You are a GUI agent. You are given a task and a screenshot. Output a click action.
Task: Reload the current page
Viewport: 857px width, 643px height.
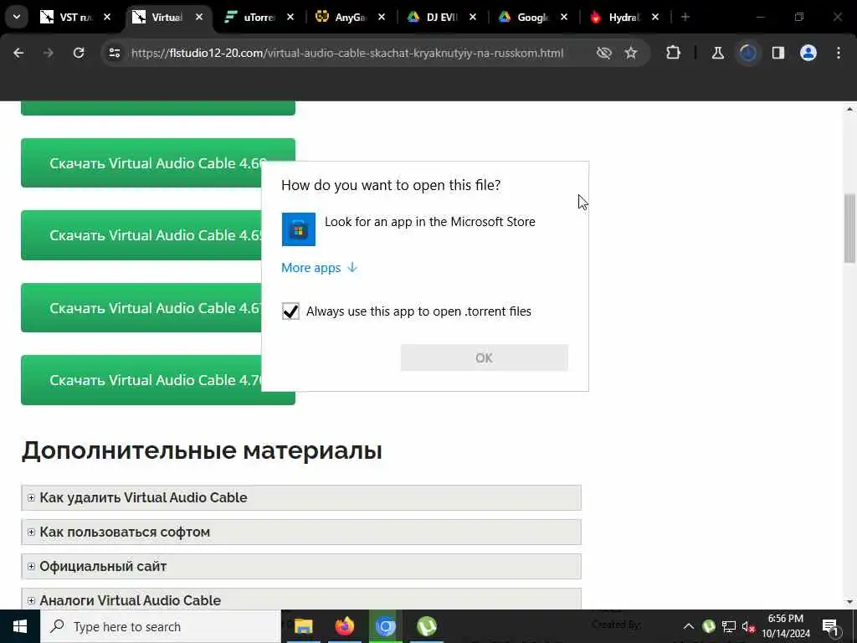(79, 53)
